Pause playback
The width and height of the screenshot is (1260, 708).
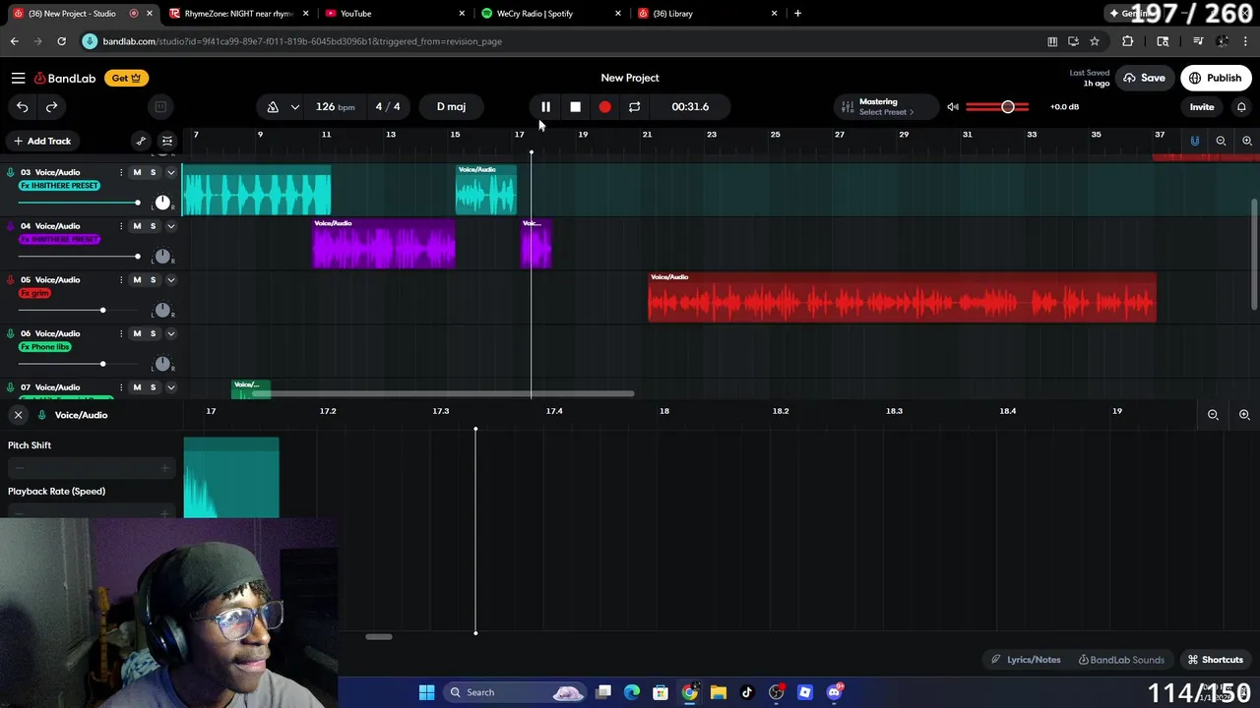(545, 106)
